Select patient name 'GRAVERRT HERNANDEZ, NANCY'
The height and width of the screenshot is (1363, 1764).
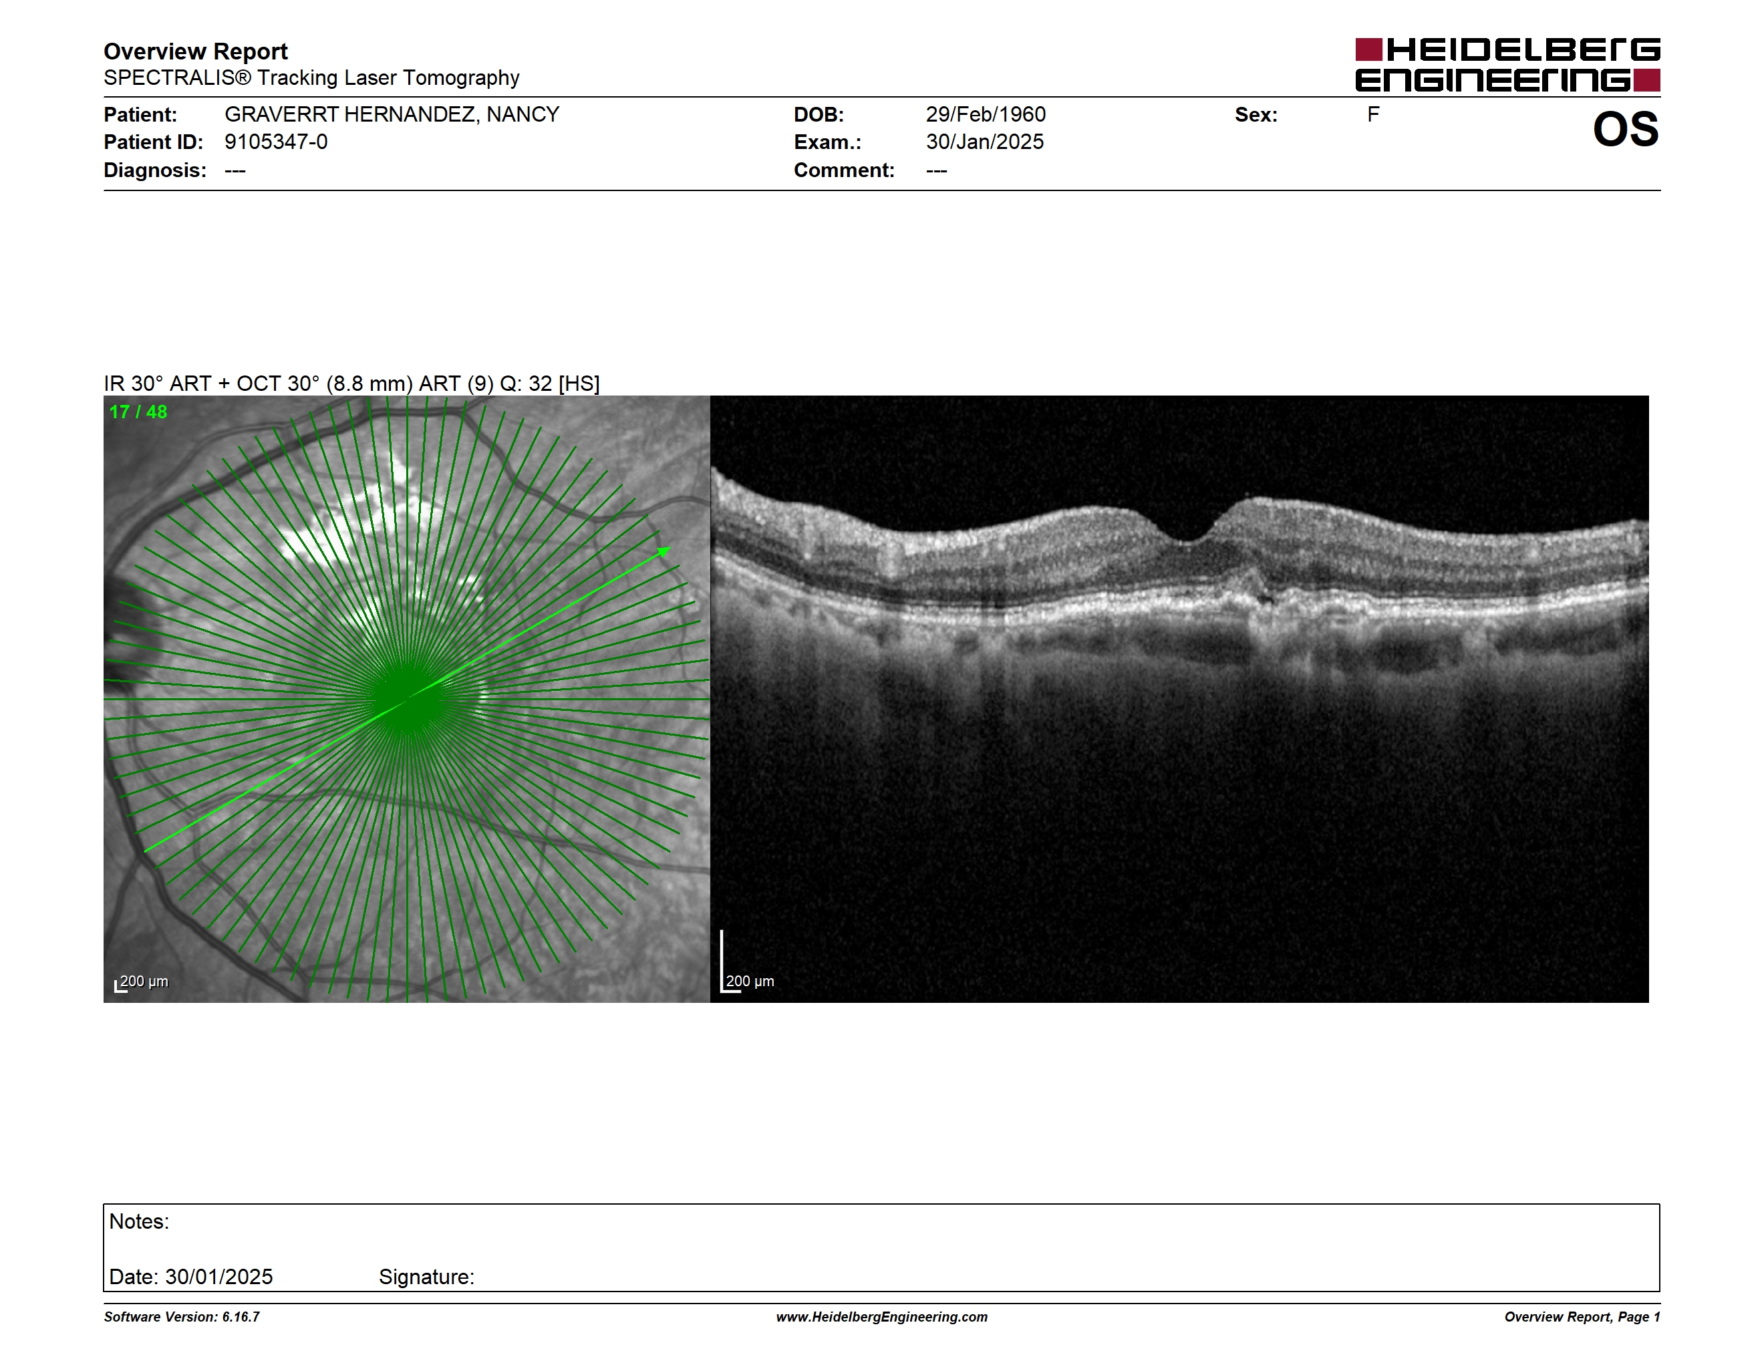[392, 115]
